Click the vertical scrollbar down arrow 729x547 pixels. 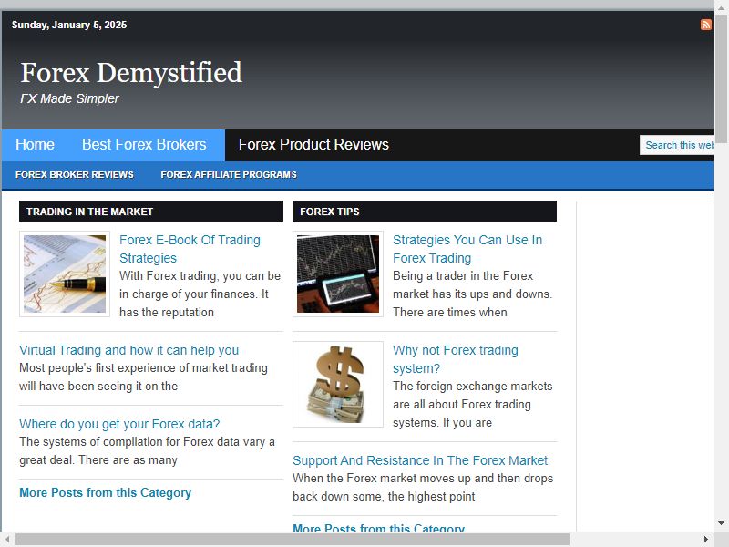point(721,523)
